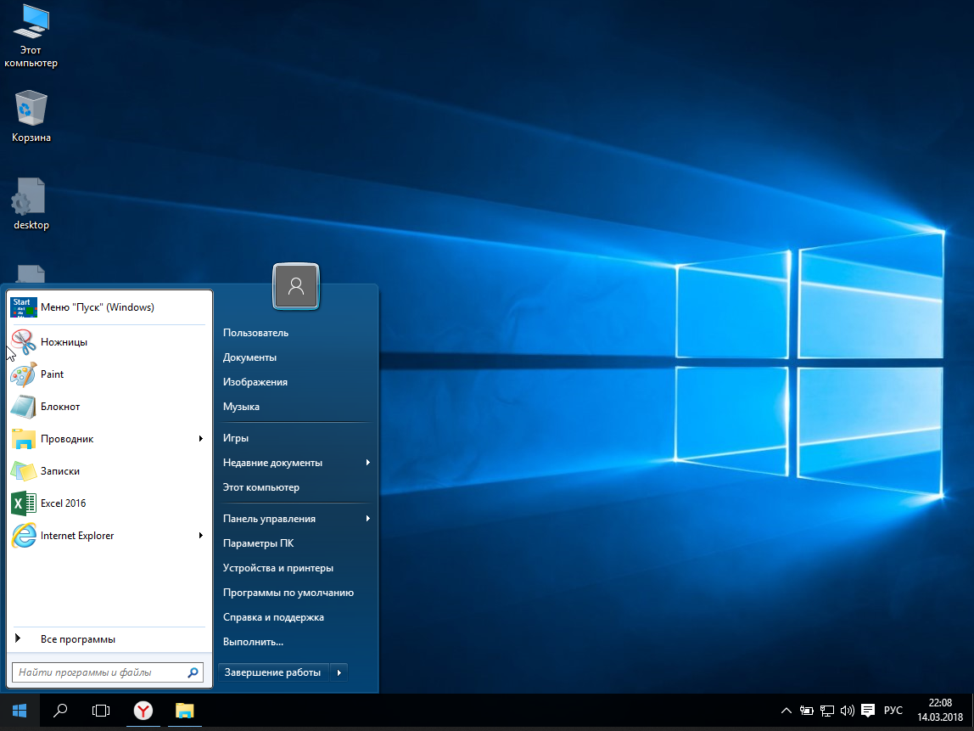Click the user account picture
974x731 pixels.
[x=295, y=286]
